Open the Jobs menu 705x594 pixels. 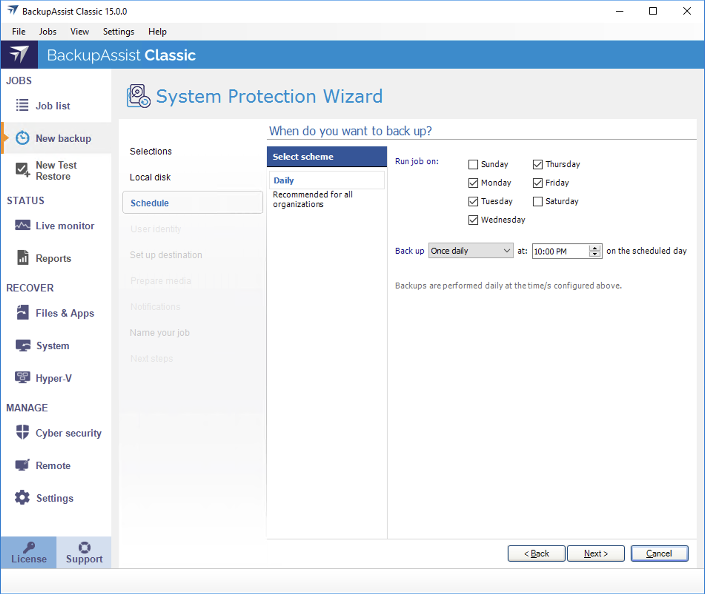[47, 31]
